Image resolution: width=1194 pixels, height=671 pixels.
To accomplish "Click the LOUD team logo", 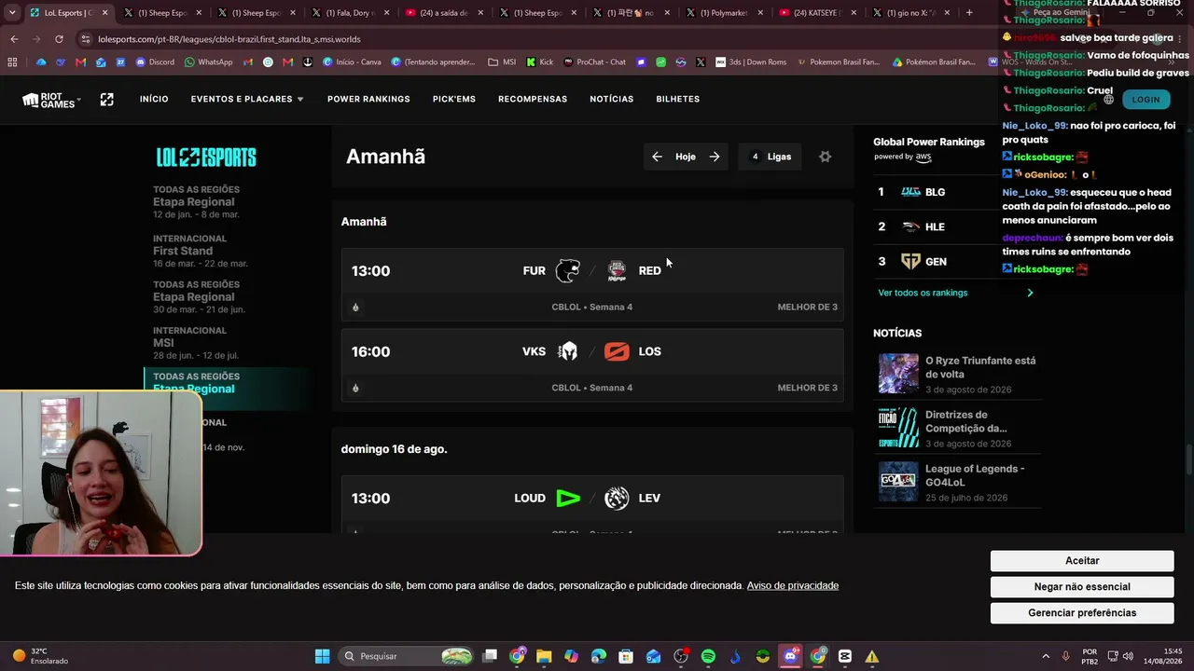I will [x=568, y=499].
